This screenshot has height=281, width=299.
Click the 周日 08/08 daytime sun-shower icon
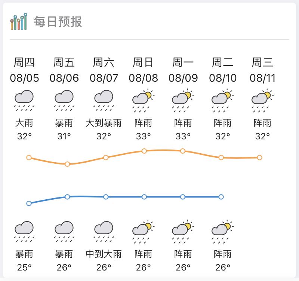(143, 100)
